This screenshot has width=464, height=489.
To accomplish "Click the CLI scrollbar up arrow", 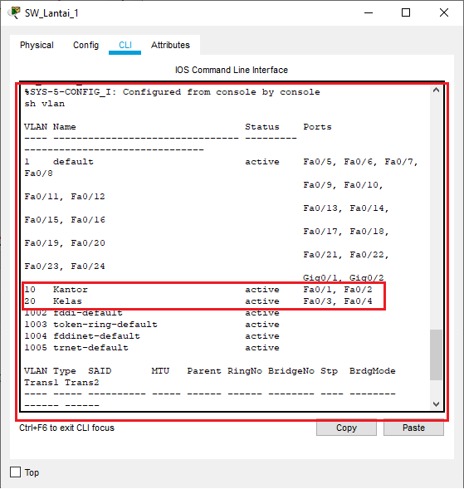I will pos(437,90).
